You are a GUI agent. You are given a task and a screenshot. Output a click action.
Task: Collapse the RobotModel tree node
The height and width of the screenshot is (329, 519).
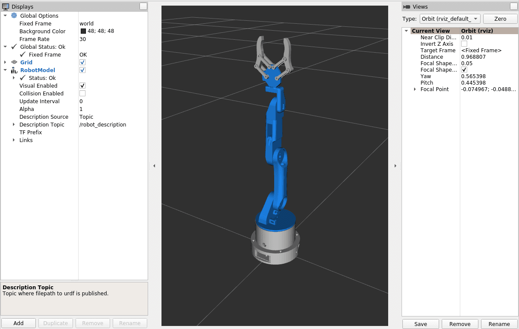tap(5, 70)
